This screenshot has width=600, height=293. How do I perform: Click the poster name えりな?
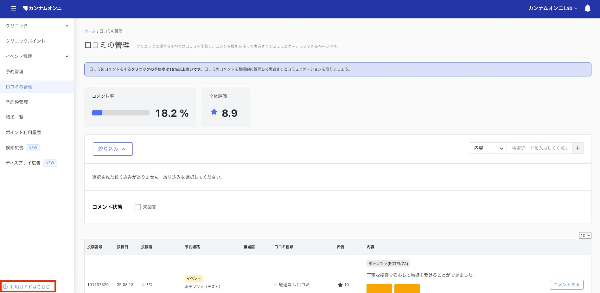pos(147,285)
